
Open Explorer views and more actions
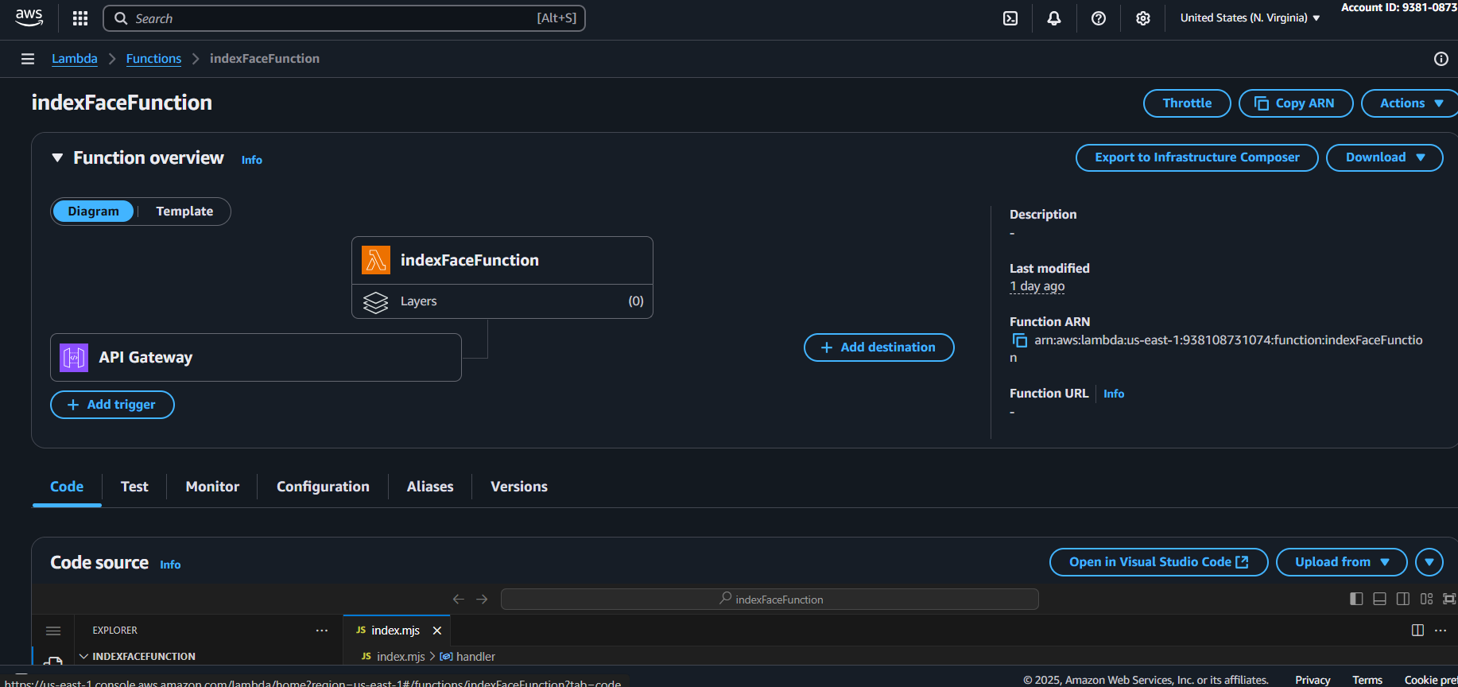click(322, 631)
